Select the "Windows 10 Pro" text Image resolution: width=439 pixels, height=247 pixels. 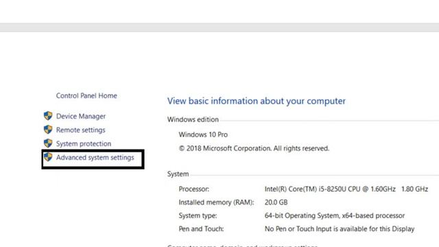pos(203,134)
